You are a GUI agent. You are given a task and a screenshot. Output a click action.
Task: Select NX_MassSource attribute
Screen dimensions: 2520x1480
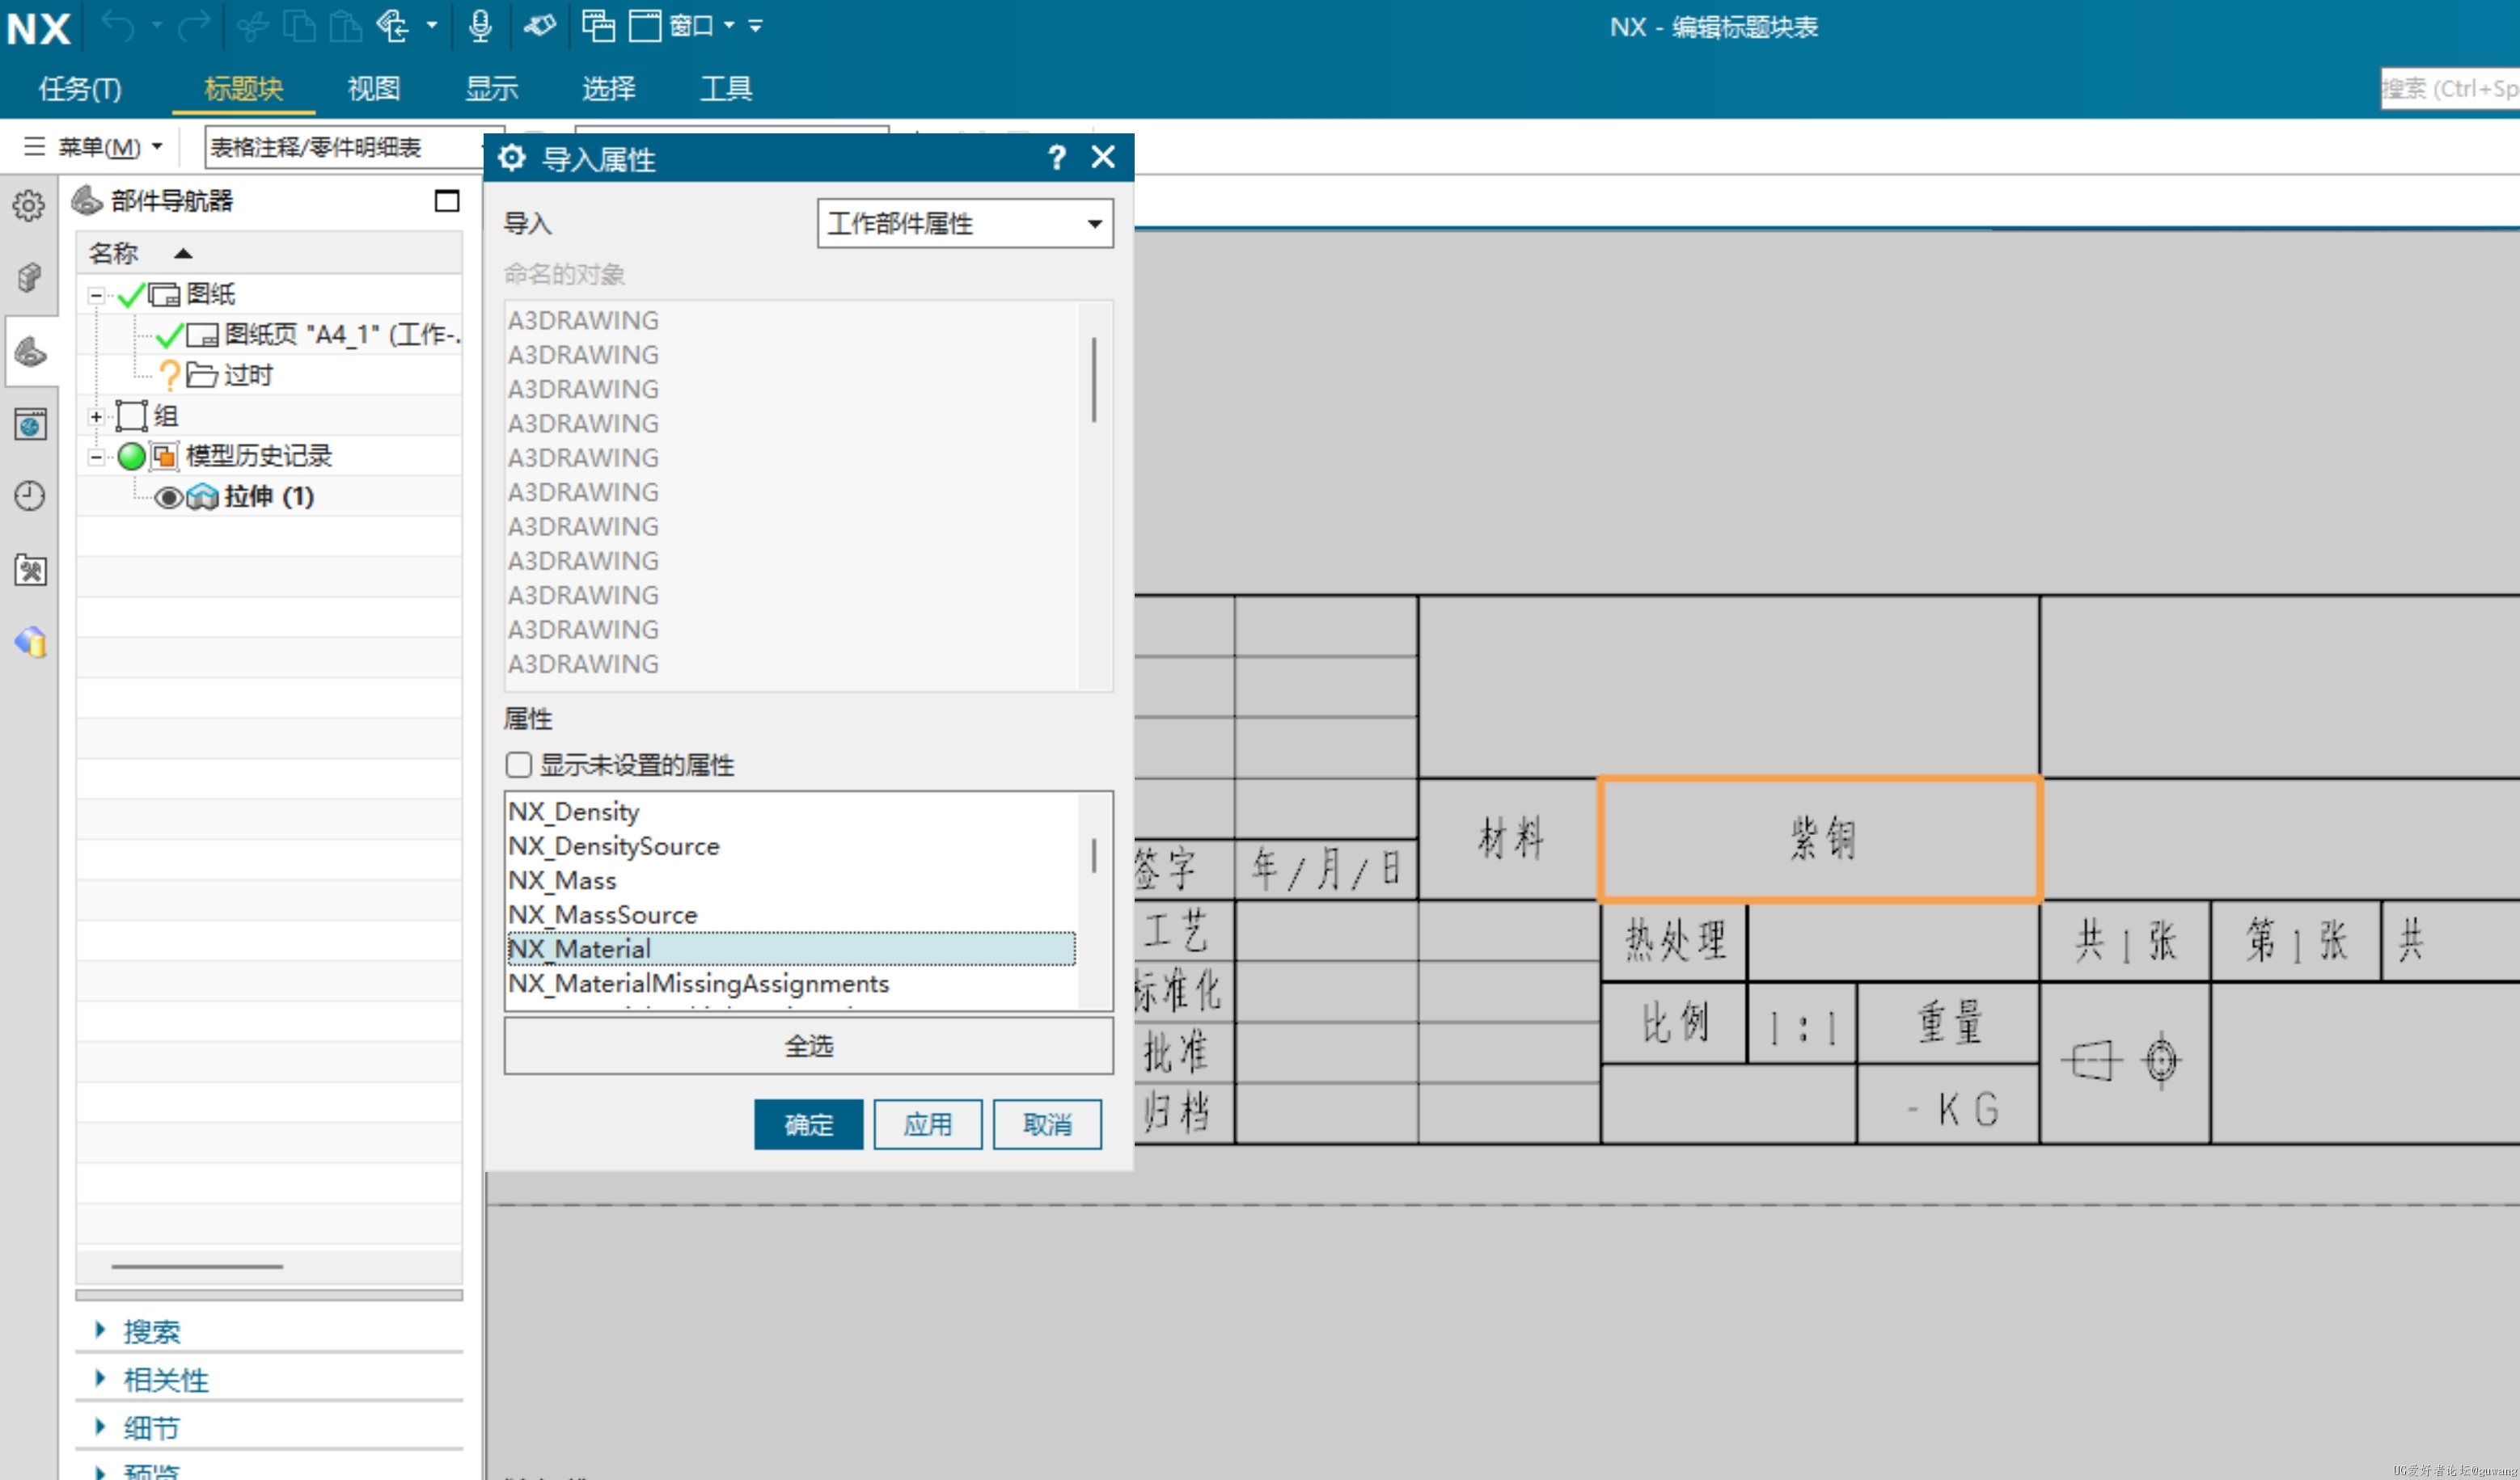pos(792,914)
